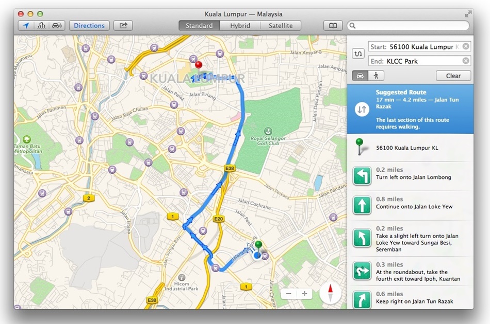Click the current location arrow button
490x324 pixels.
[26, 26]
